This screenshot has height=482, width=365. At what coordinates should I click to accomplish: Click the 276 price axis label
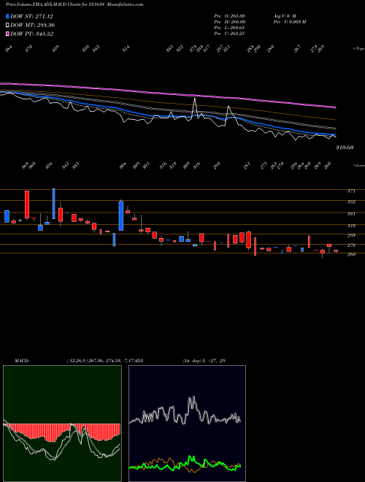(x=351, y=245)
